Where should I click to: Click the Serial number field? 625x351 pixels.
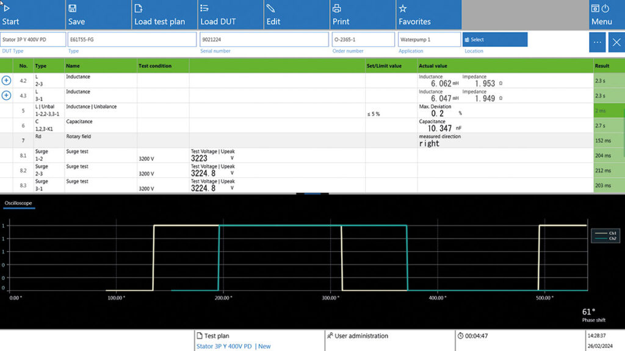point(264,40)
